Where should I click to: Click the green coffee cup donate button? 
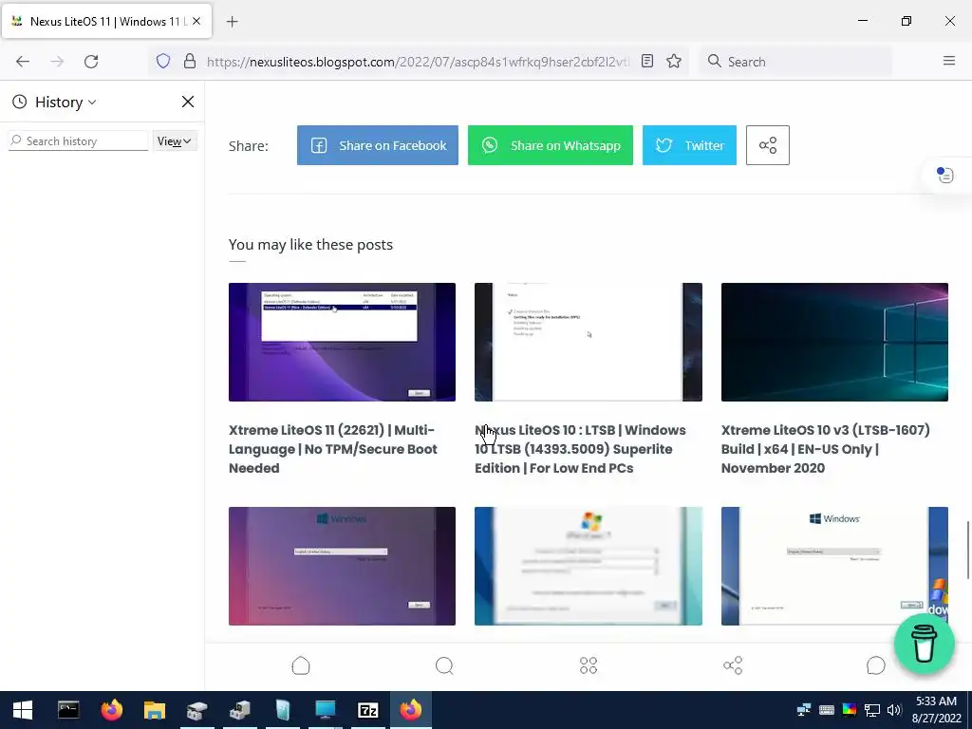(925, 645)
